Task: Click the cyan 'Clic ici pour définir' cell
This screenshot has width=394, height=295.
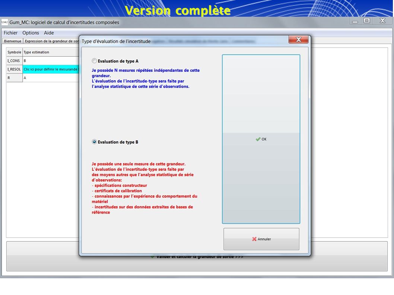Action: (x=51, y=69)
